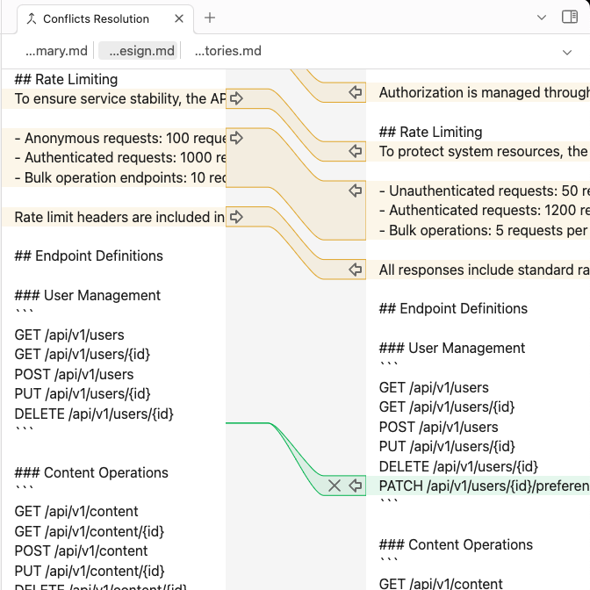Open the tab list chevron dropdown
590x590 pixels.
pos(542,18)
